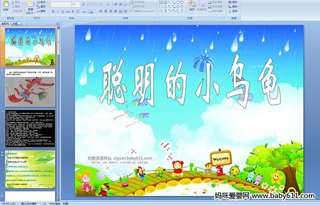This screenshot has height=205, width=320.
Task: Click the Format Painter brush icon
Action: (13, 11)
